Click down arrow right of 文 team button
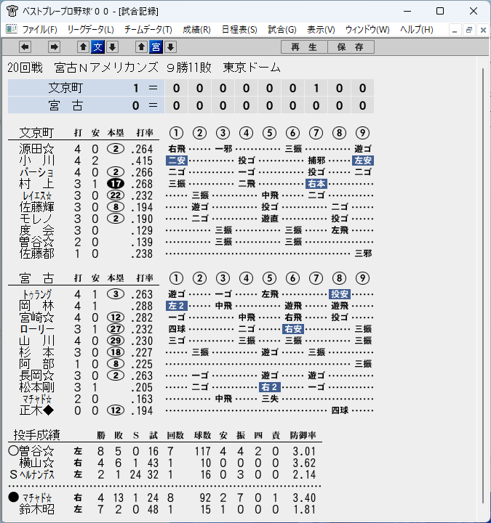 click(x=113, y=47)
